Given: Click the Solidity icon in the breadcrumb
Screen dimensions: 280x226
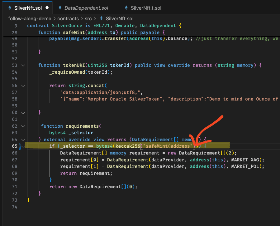Looking at the screenshot, I should (x=101, y=18).
